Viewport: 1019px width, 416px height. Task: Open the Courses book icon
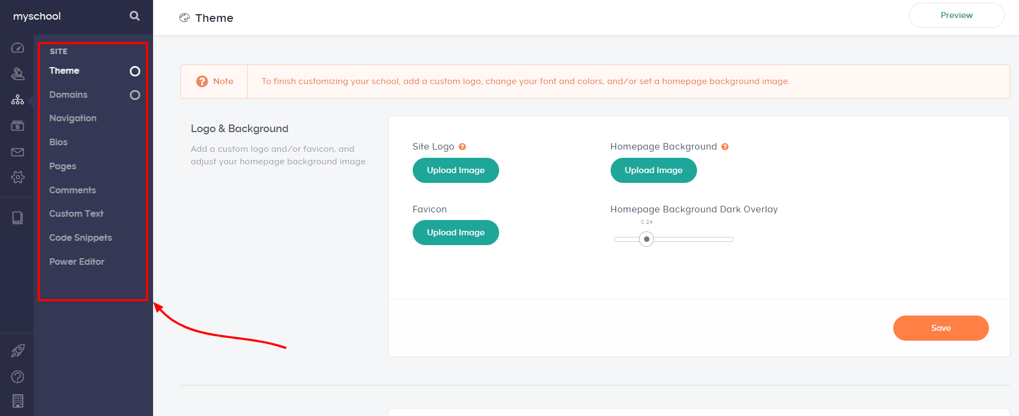[17, 218]
